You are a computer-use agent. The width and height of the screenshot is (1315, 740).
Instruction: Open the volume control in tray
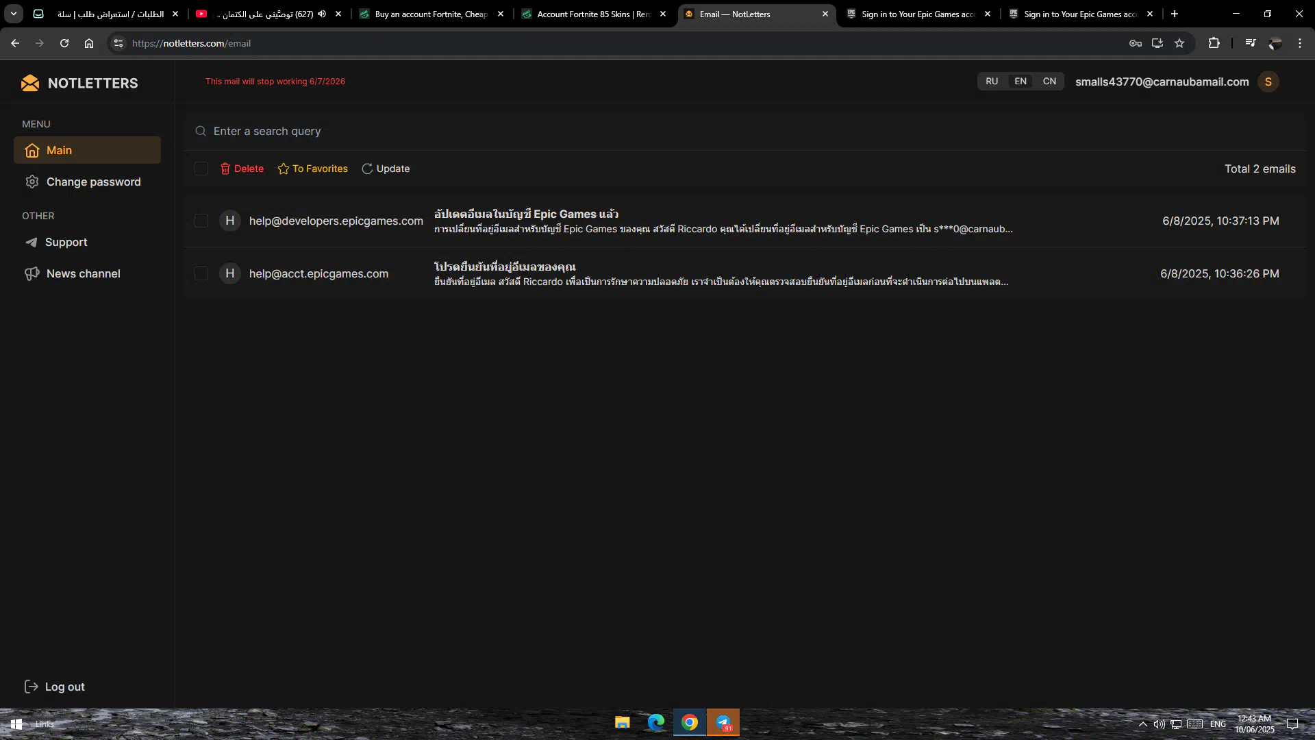coord(1159,724)
